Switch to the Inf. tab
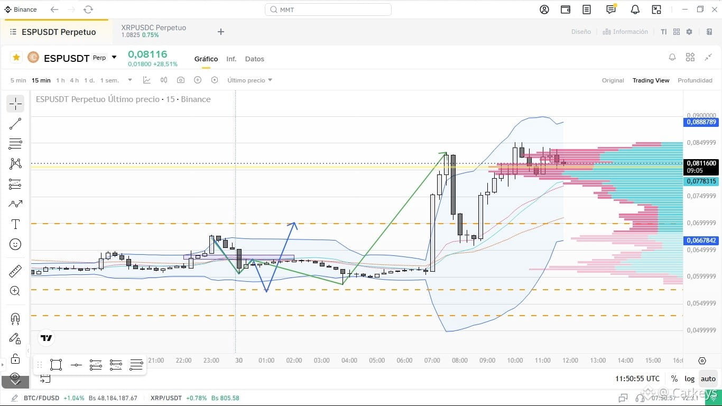This screenshot has height=406, width=722. tap(232, 59)
